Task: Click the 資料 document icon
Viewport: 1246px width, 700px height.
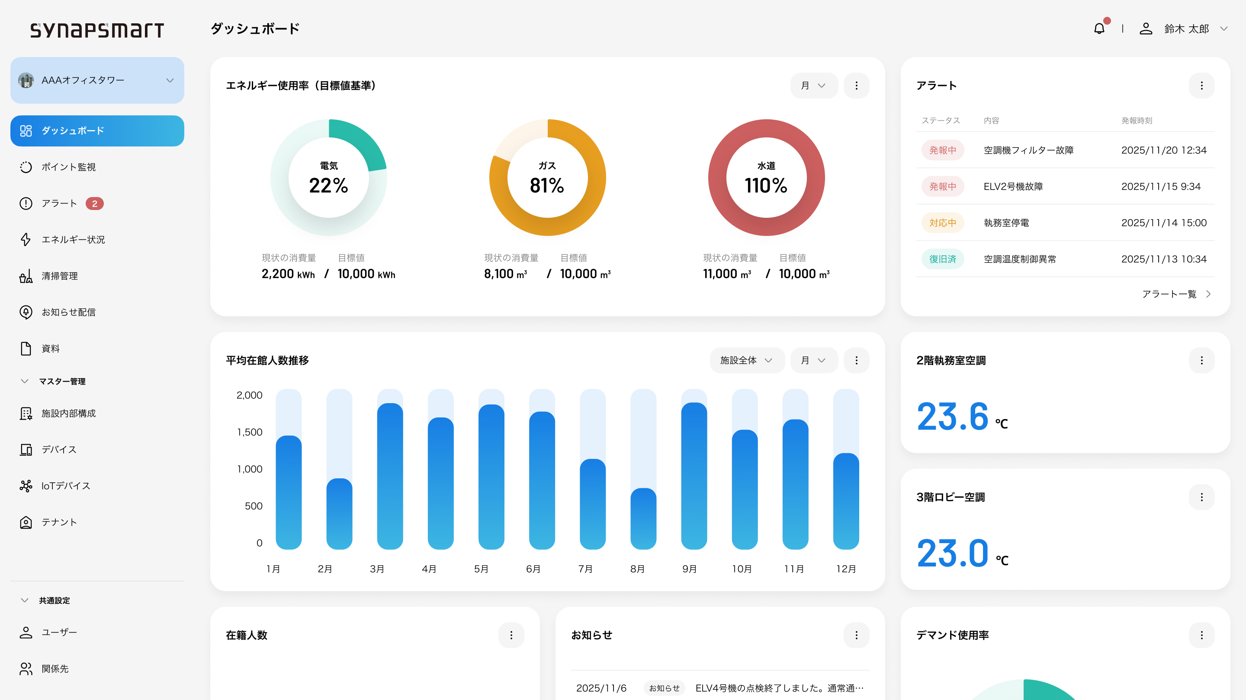Action: point(26,348)
